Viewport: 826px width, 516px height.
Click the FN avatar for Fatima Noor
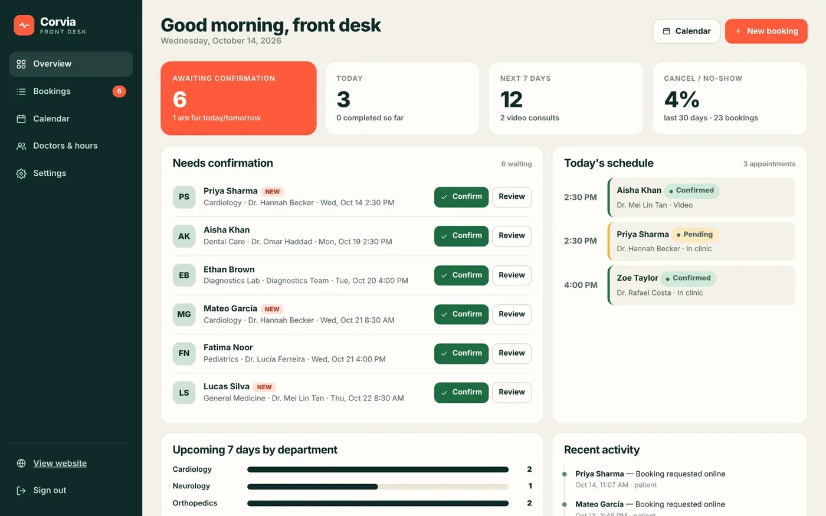click(x=184, y=354)
